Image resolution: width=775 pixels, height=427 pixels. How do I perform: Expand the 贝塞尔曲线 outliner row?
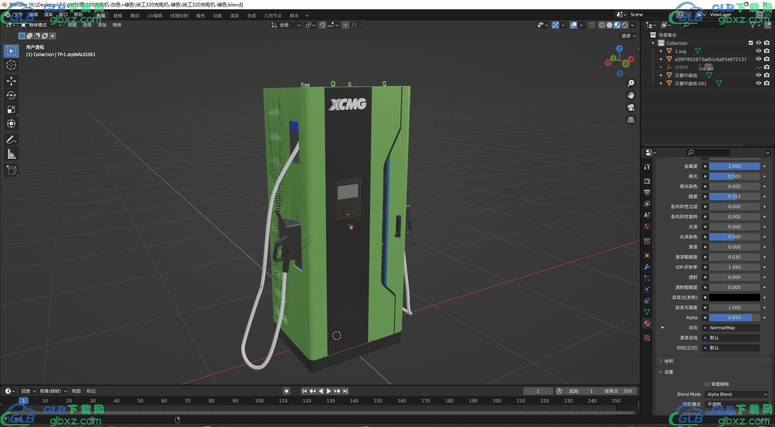(x=661, y=75)
